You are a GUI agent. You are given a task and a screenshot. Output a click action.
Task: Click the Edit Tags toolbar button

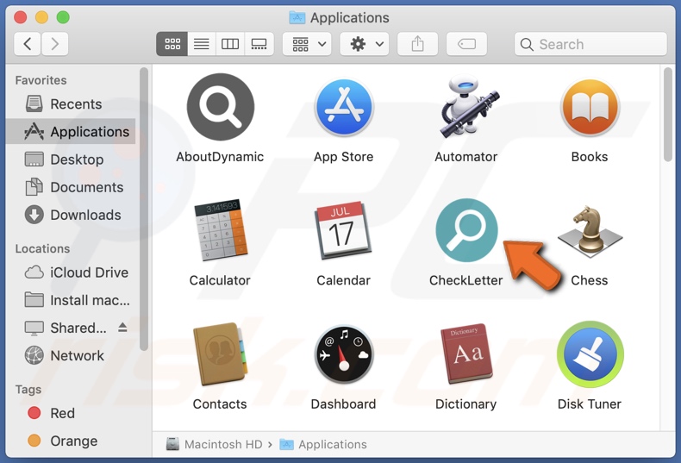[466, 44]
